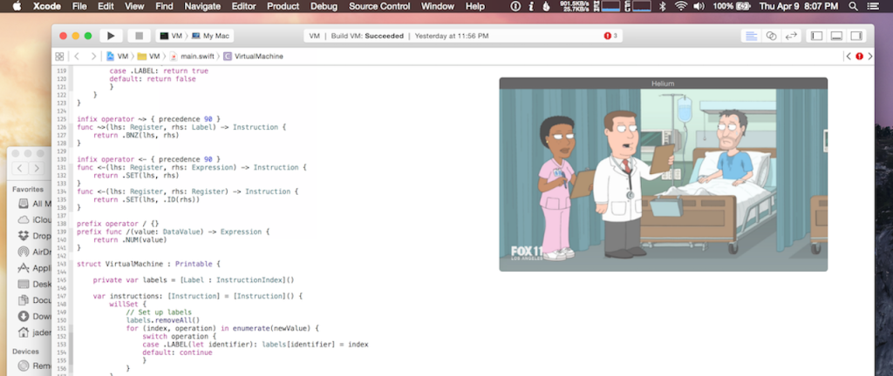Toggle the Navigator panel
The height and width of the screenshot is (376, 893).
coord(816,36)
